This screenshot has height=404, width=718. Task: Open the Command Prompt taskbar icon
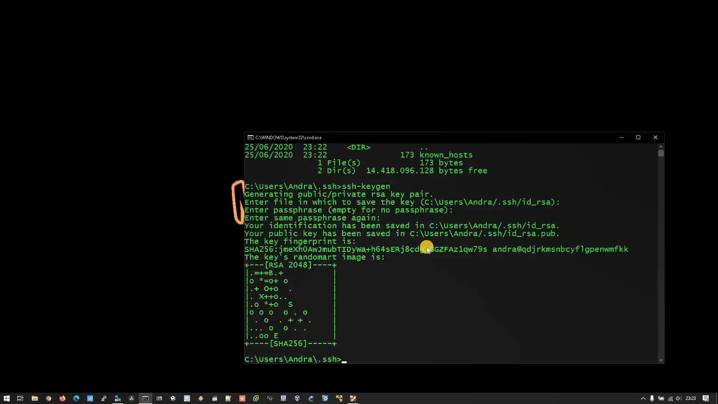point(145,398)
